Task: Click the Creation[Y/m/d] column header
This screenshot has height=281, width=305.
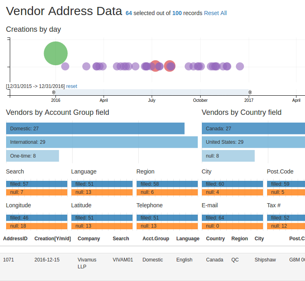Action: [x=53, y=239]
